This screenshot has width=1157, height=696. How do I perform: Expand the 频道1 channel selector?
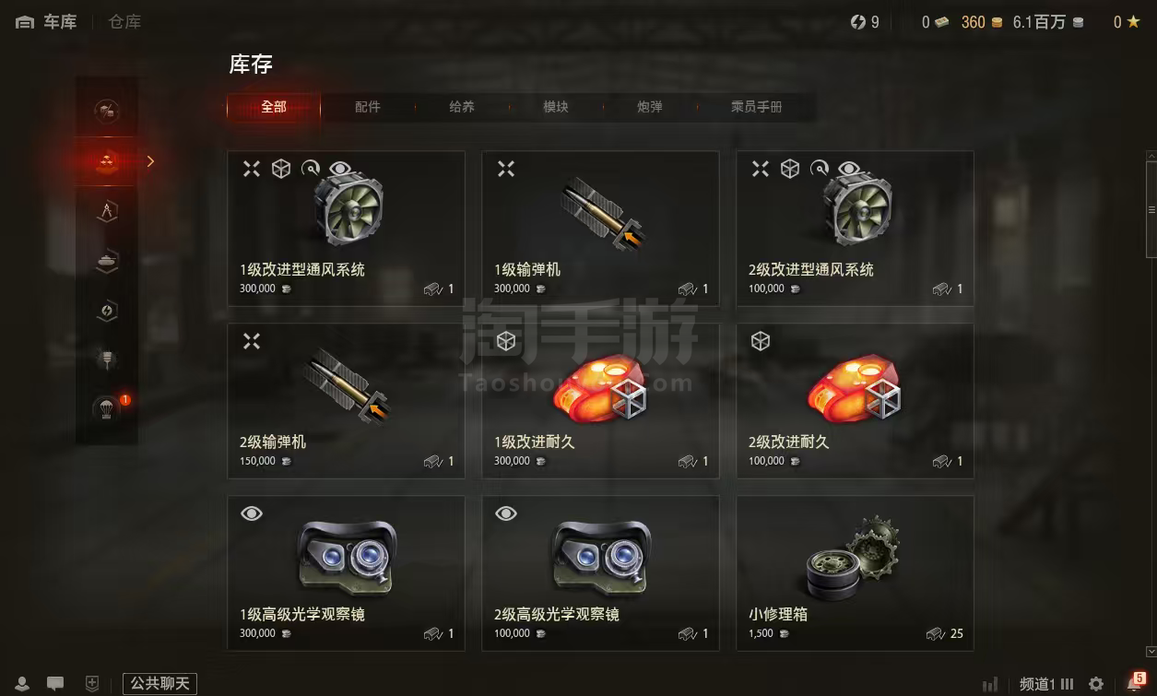pos(1046,684)
